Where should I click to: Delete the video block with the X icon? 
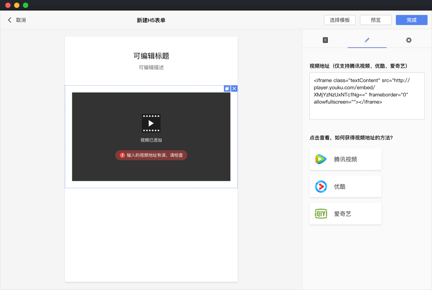click(x=234, y=88)
